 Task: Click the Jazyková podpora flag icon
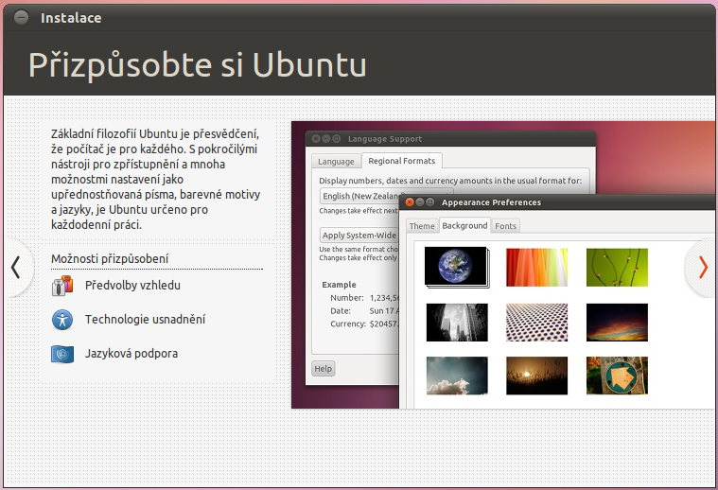coord(62,354)
